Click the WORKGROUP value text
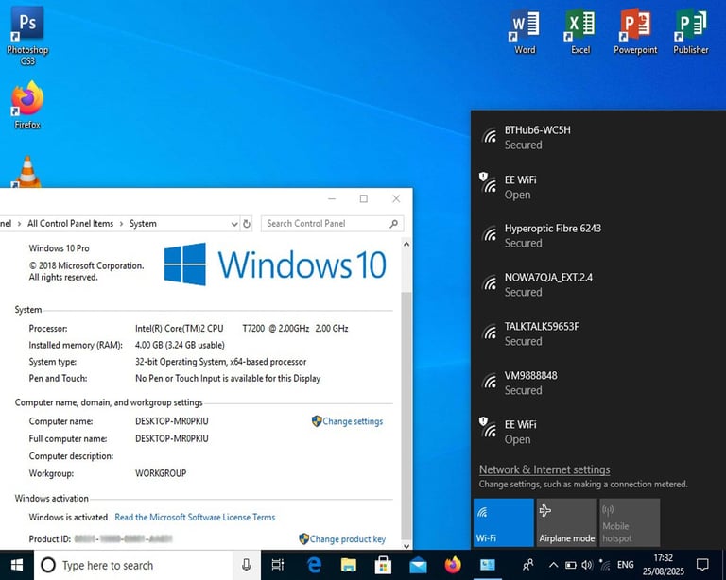Viewport: 726px width, 580px height. point(161,473)
